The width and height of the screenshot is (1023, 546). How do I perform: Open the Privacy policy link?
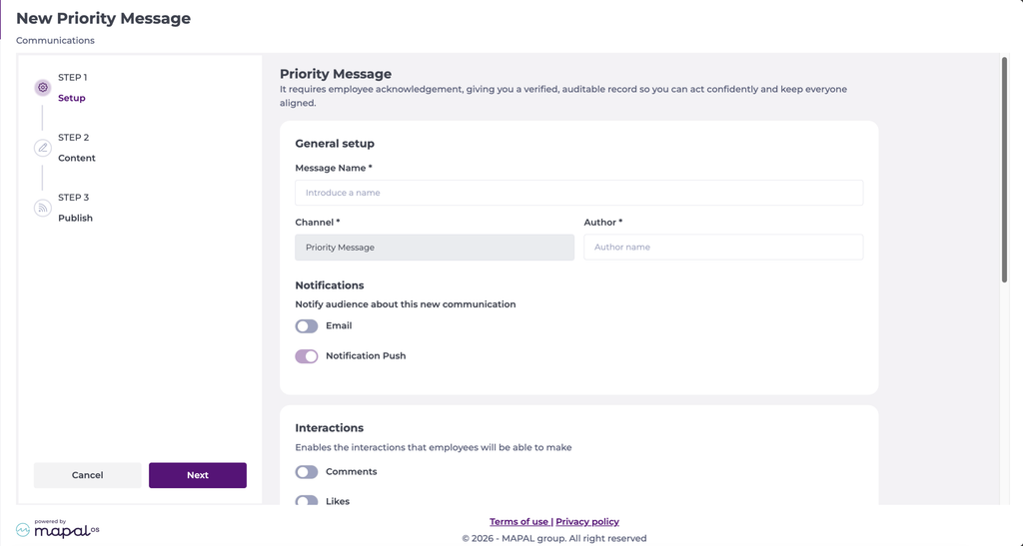[x=587, y=521]
